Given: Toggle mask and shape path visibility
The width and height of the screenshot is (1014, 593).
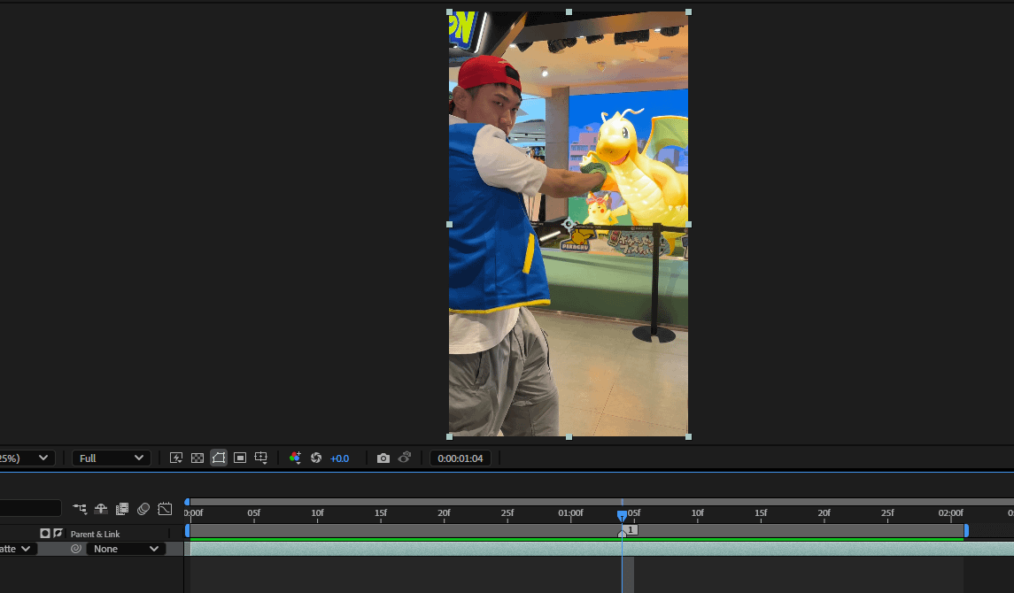Looking at the screenshot, I should pos(219,458).
